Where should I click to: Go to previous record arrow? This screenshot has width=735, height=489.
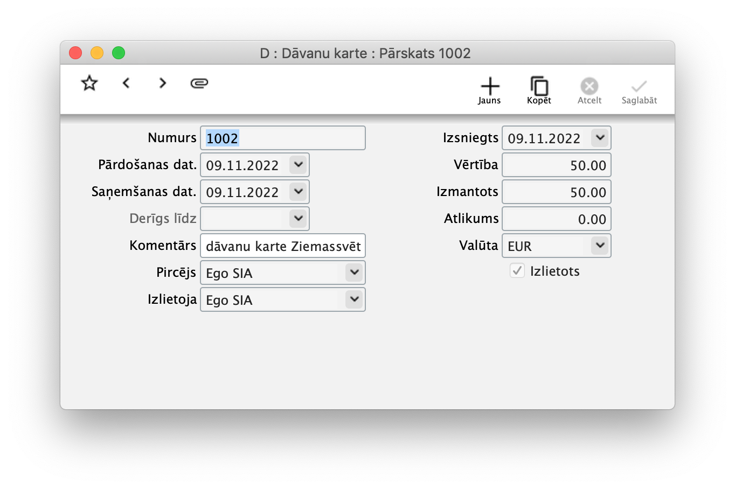pyautogui.click(x=126, y=83)
